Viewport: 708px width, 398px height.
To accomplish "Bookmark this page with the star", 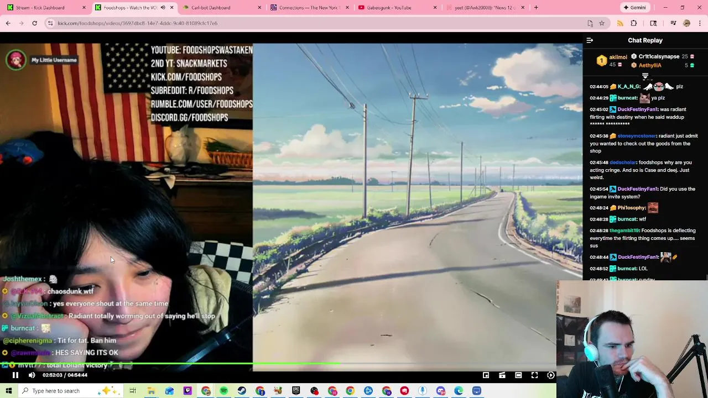I will [x=602, y=23].
